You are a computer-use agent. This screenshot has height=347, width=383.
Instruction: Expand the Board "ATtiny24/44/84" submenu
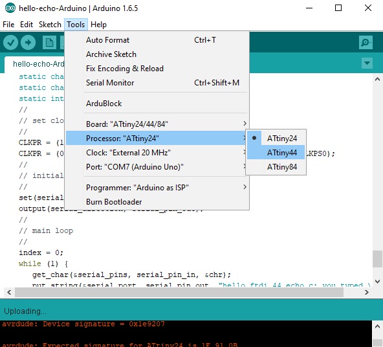pyautogui.click(x=157, y=124)
